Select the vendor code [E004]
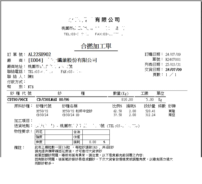This screenshot has height=184, width=202. tap(36, 60)
